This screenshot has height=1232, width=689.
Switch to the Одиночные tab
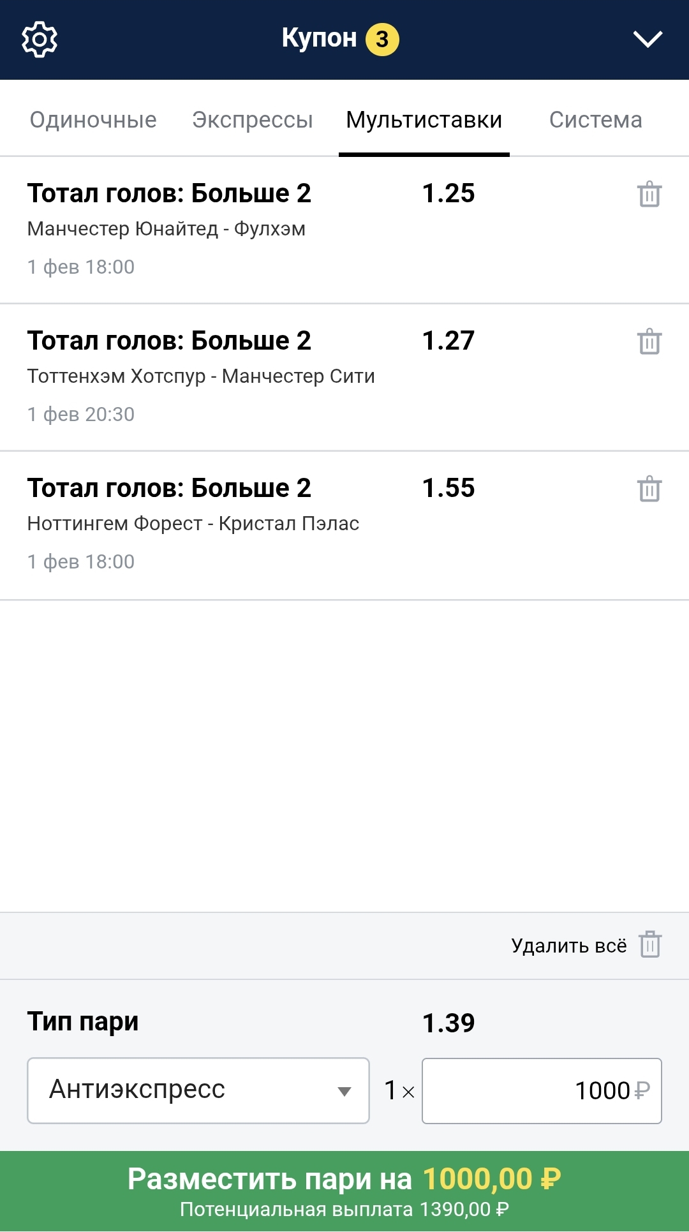93,120
